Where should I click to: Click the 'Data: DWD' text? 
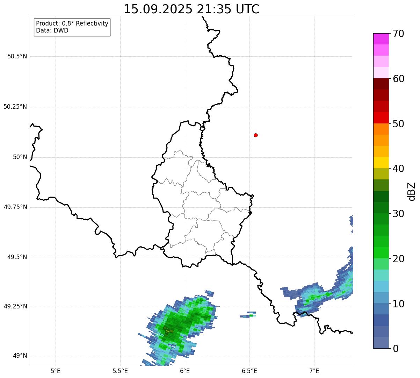pos(52,30)
